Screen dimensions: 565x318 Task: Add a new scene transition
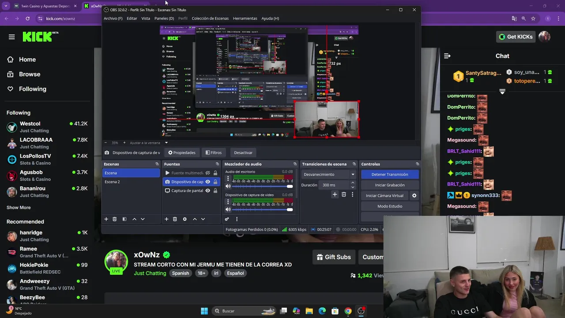335,194
